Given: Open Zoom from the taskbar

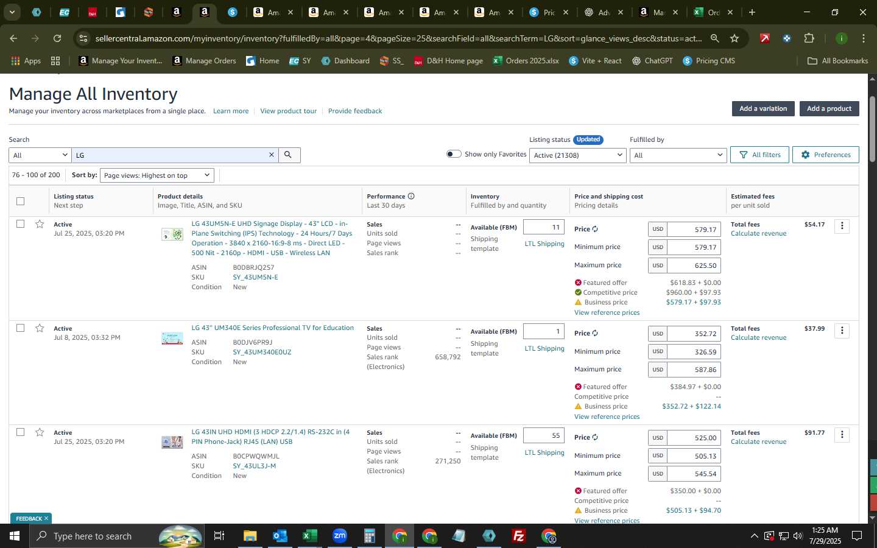Looking at the screenshot, I should coord(339,536).
